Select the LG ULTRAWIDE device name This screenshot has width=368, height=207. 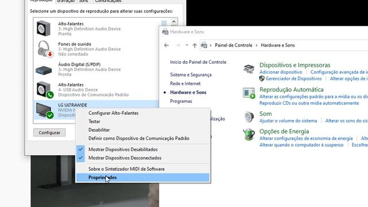72,105
